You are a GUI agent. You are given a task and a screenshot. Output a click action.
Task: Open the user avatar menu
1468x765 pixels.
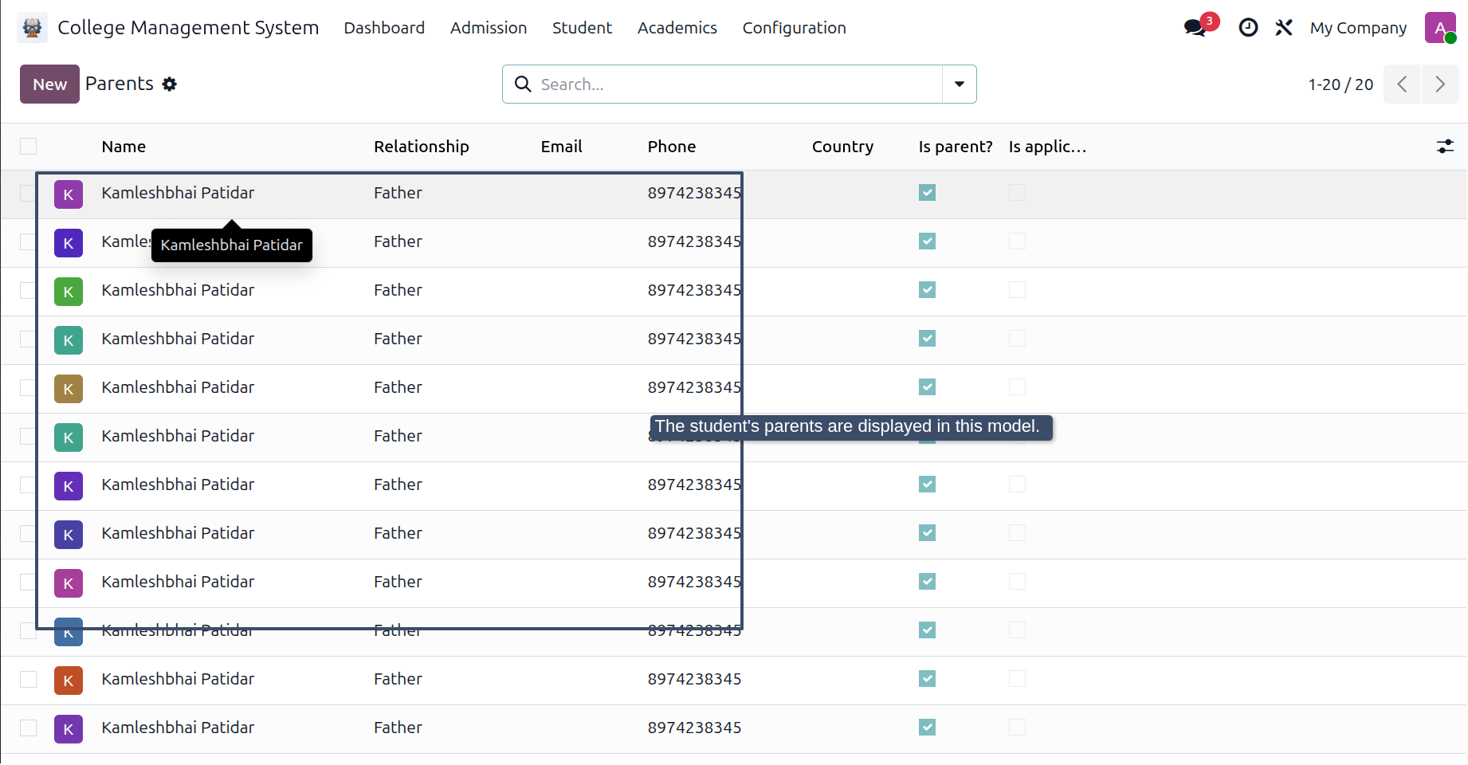point(1441,28)
